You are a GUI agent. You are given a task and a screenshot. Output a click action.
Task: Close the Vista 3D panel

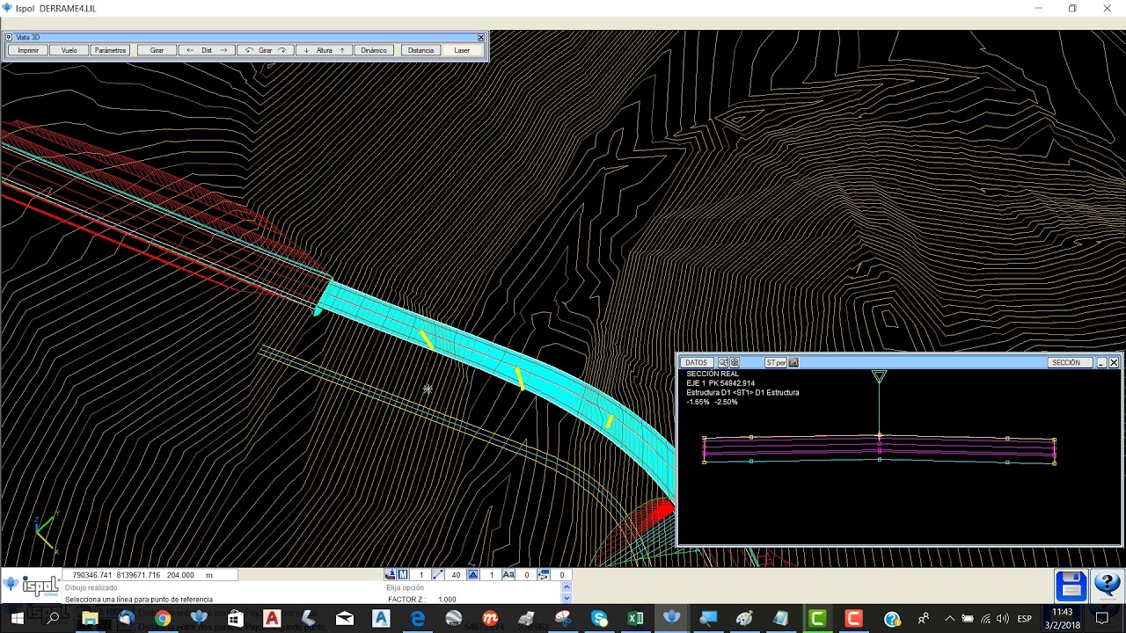pos(481,37)
